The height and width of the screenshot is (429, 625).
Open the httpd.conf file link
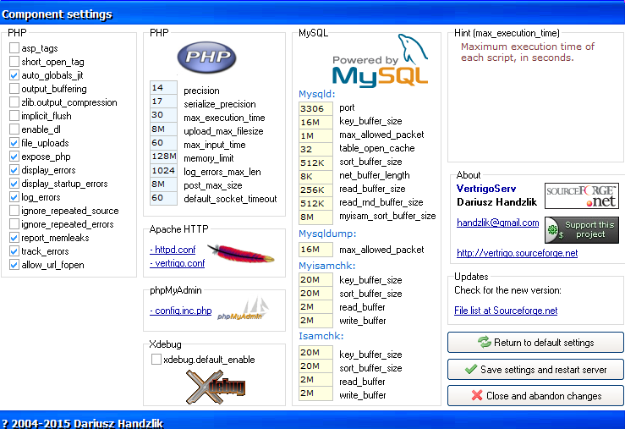click(173, 250)
